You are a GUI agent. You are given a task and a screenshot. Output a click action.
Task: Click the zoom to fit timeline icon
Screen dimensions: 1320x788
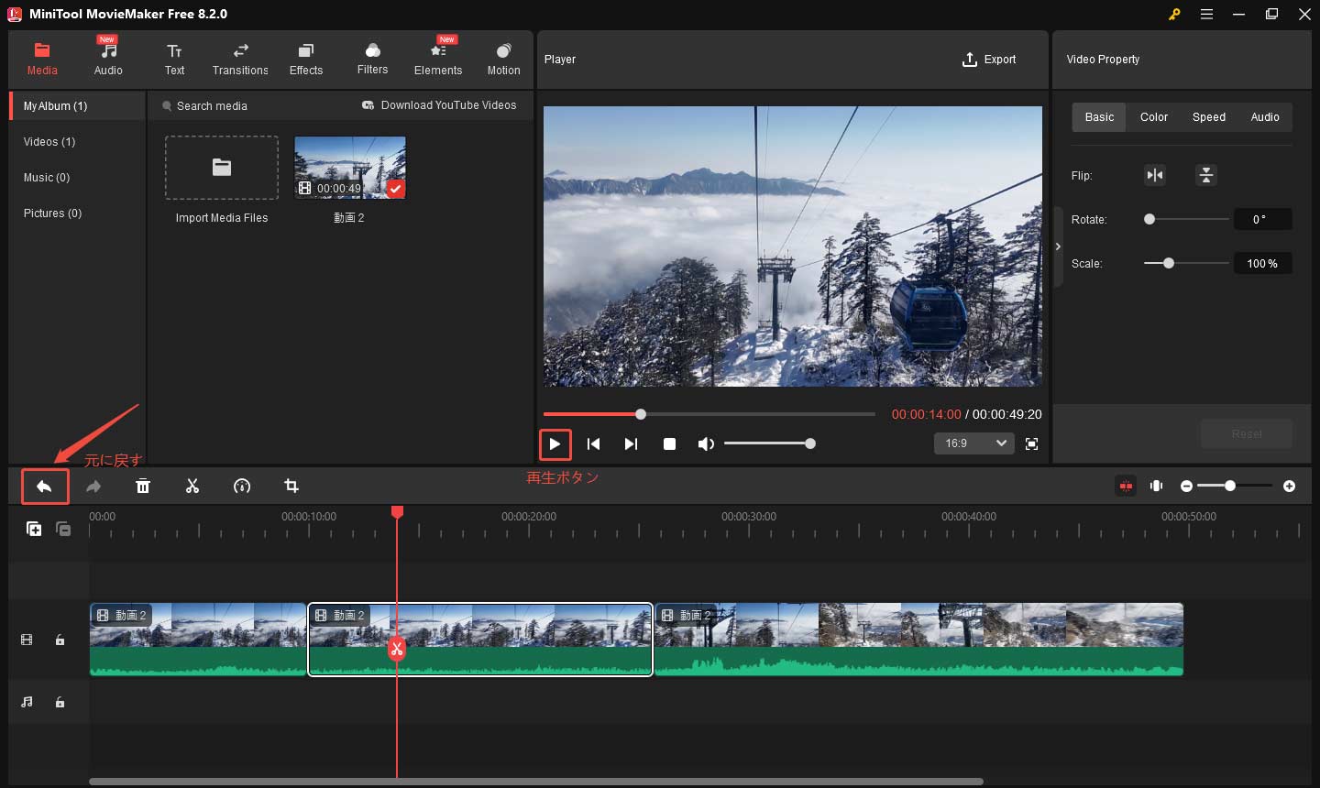pyautogui.click(x=1156, y=486)
